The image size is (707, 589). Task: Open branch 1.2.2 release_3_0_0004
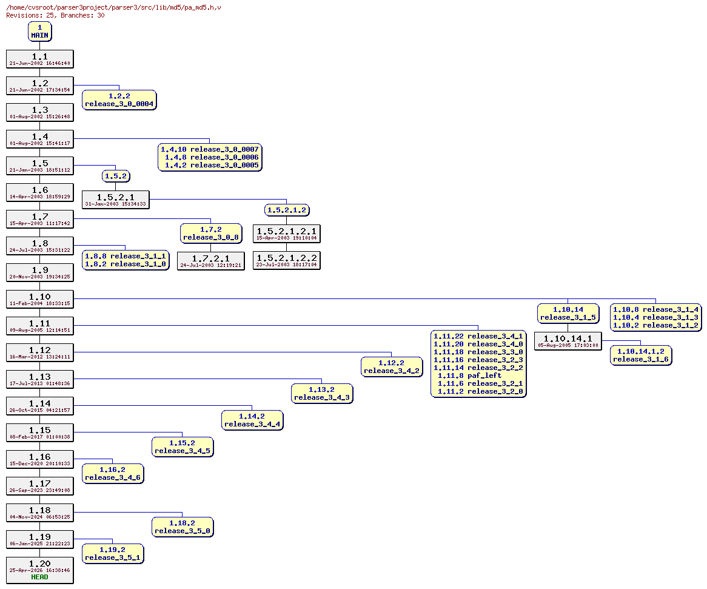(119, 99)
